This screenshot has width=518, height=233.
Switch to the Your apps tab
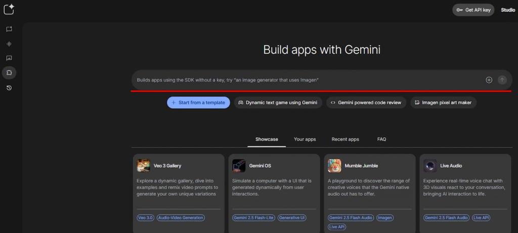point(305,139)
